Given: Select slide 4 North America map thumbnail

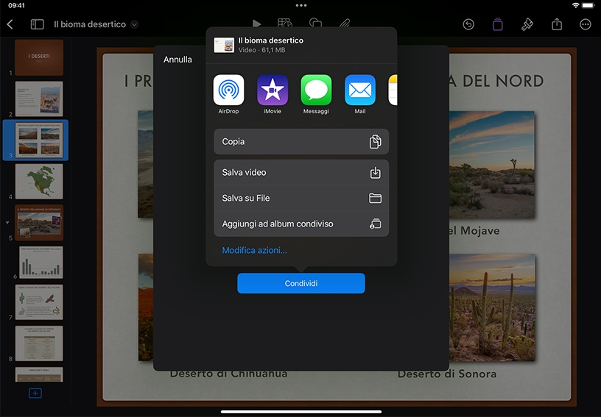Looking at the screenshot, I should pos(39,182).
